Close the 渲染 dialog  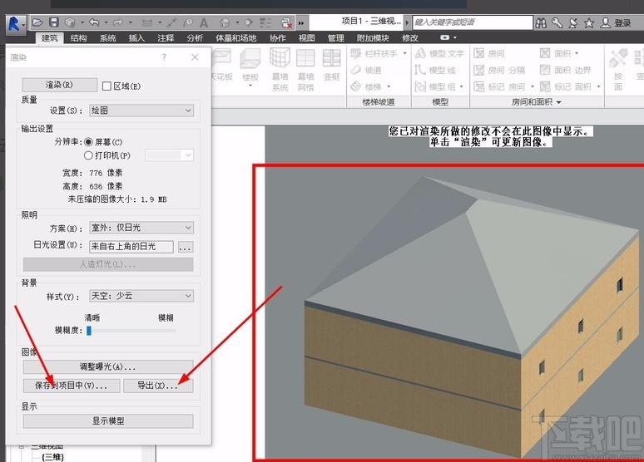(x=195, y=57)
